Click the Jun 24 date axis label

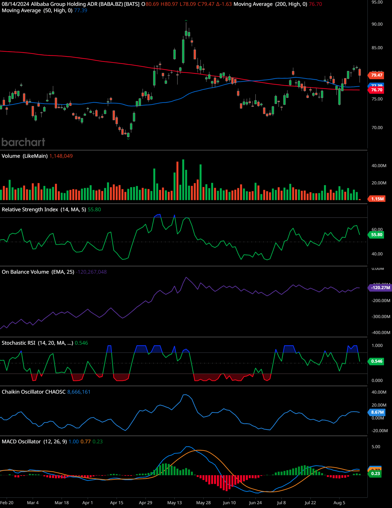point(255,503)
